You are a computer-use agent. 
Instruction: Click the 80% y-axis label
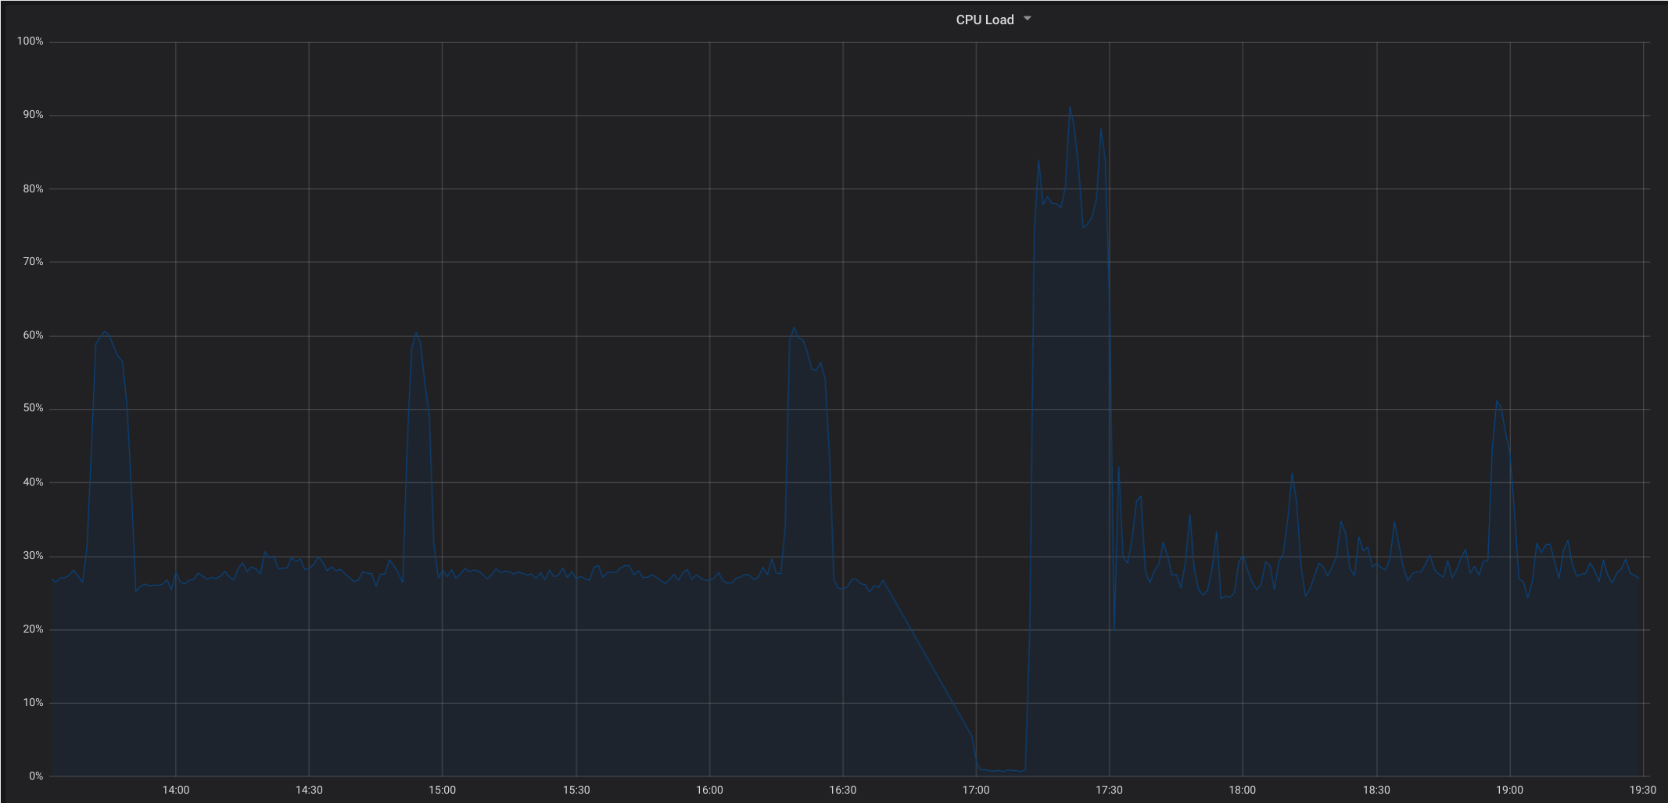(x=33, y=188)
